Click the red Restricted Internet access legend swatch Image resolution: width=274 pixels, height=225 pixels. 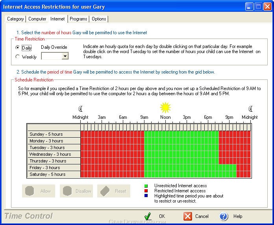(x=146, y=191)
